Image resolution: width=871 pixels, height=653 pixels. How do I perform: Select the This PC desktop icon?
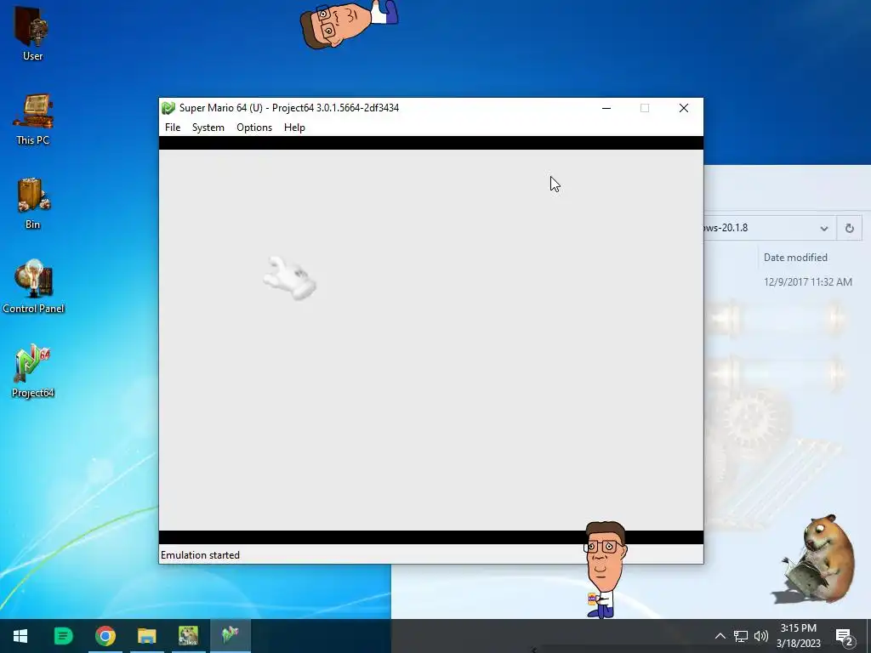point(33,119)
